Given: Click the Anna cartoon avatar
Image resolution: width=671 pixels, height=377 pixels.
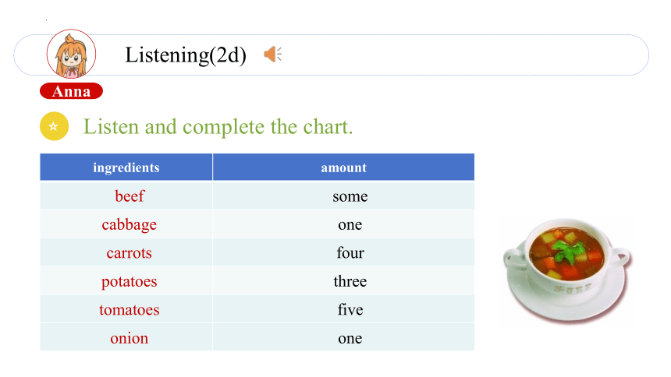Looking at the screenshot, I should tap(71, 54).
